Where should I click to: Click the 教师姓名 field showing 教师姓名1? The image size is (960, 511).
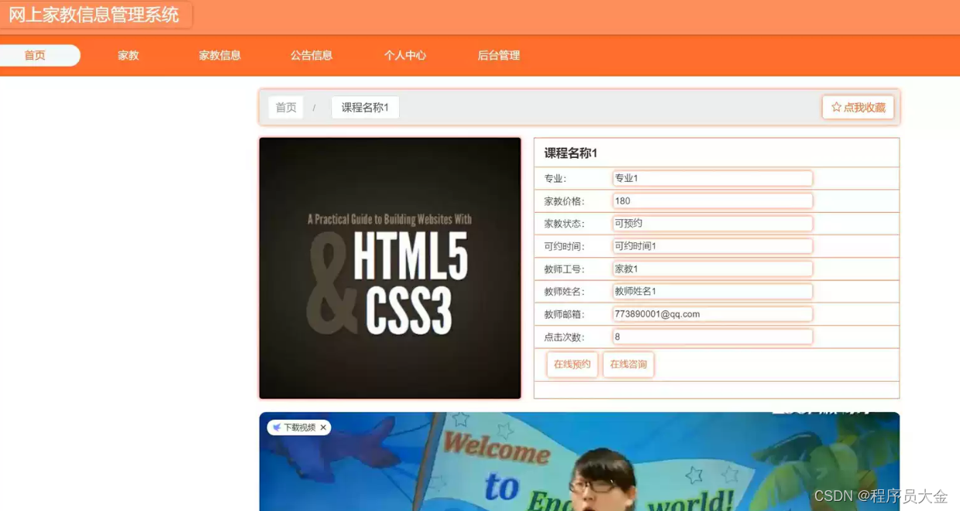tap(712, 291)
